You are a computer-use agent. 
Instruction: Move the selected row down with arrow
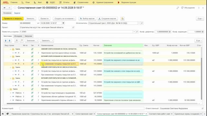click(9, 41)
